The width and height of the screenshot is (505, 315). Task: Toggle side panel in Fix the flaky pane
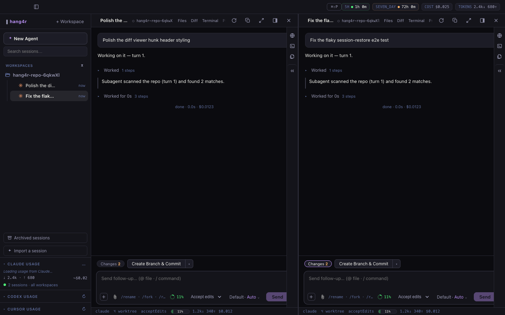tap(482, 20)
